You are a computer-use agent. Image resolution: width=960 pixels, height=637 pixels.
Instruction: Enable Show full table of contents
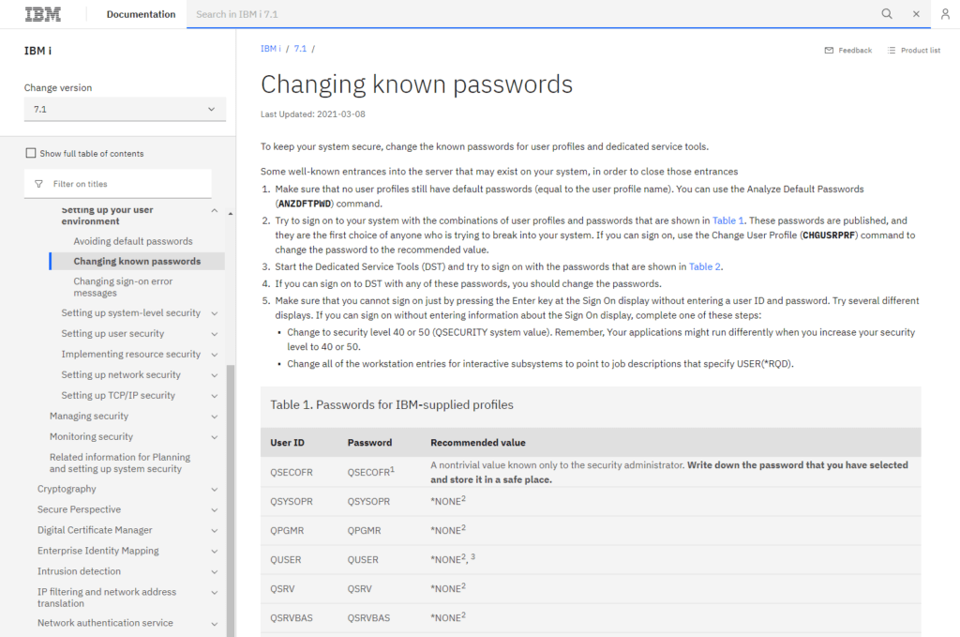31,154
